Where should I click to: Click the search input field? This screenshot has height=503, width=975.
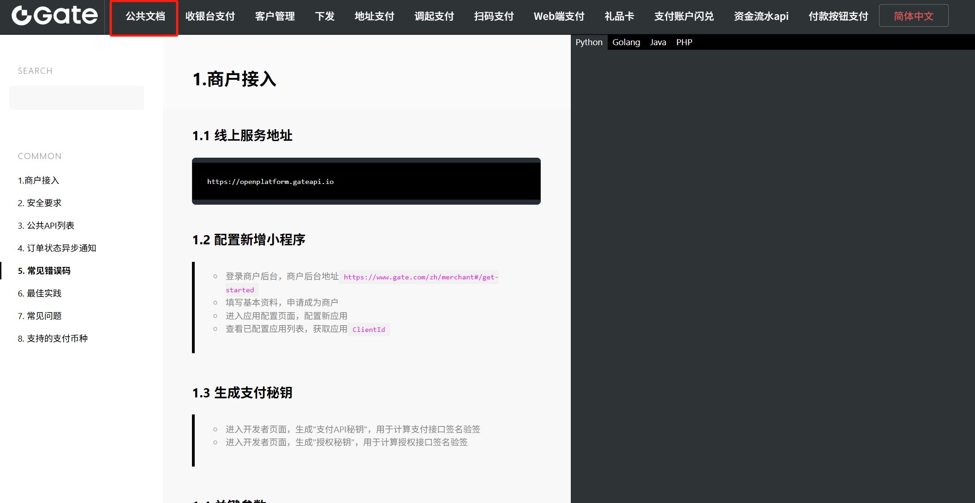tap(76, 97)
